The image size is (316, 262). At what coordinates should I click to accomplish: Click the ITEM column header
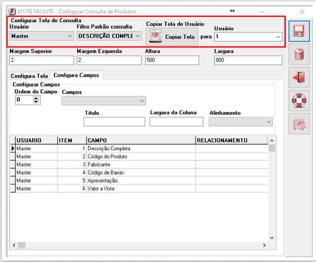72,140
